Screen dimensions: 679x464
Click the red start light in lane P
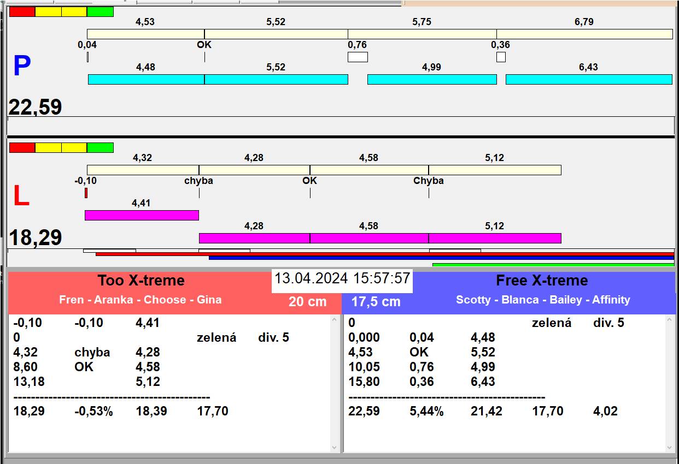click(22, 11)
